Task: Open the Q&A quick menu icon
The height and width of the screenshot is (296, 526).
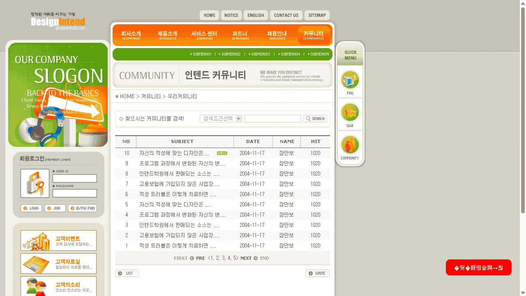Action: click(350, 112)
